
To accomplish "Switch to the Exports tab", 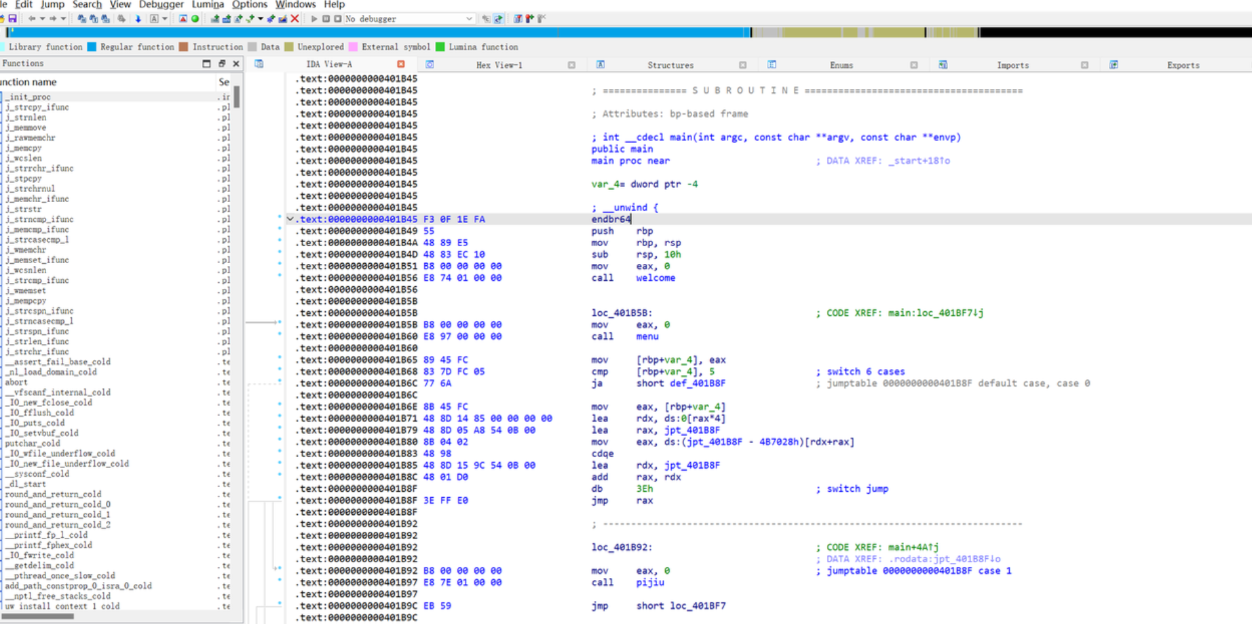I will (x=1183, y=65).
